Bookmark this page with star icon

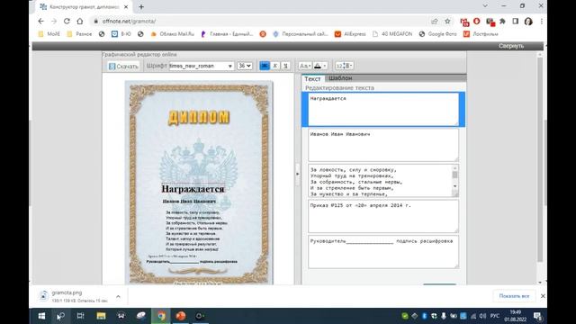[447, 22]
